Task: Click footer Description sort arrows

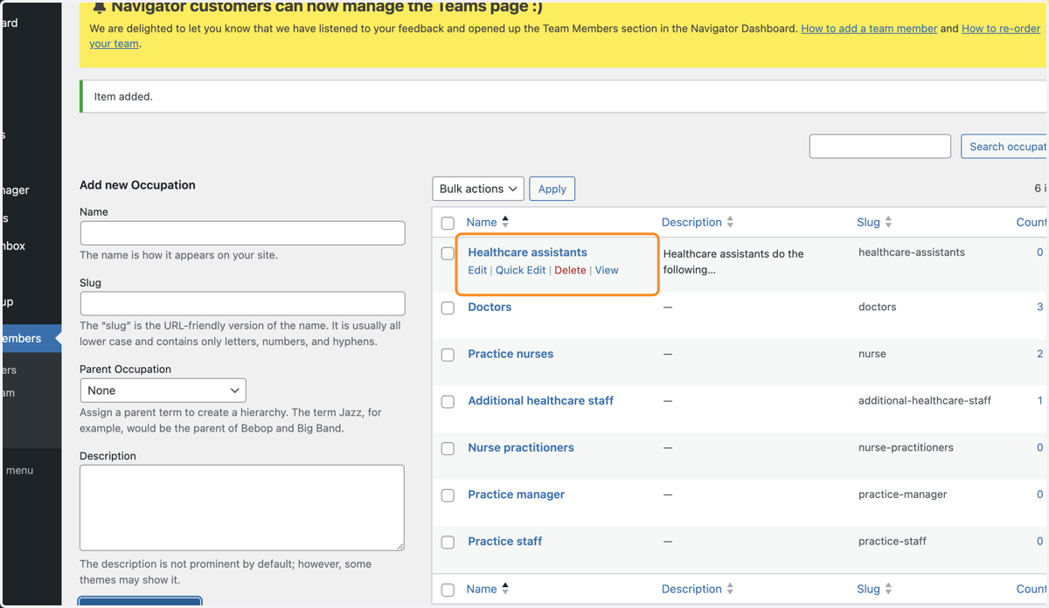Action: [730, 589]
